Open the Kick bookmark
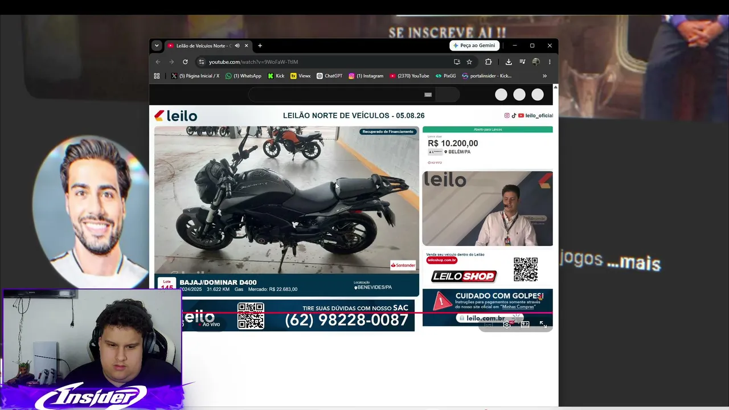 click(x=276, y=76)
